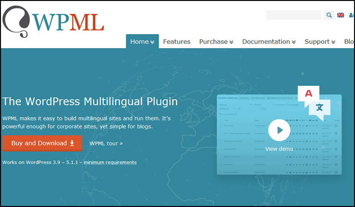Go to the Features page
Image resolution: width=355 pixels, height=207 pixels.
pyautogui.click(x=177, y=41)
